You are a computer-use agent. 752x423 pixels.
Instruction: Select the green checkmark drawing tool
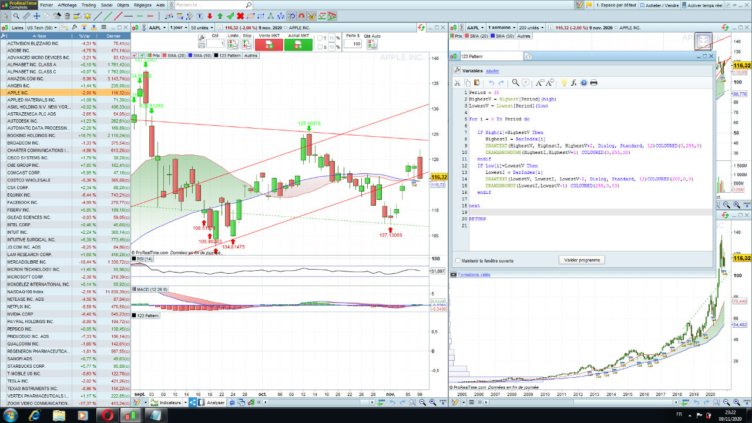click(230, 16)
